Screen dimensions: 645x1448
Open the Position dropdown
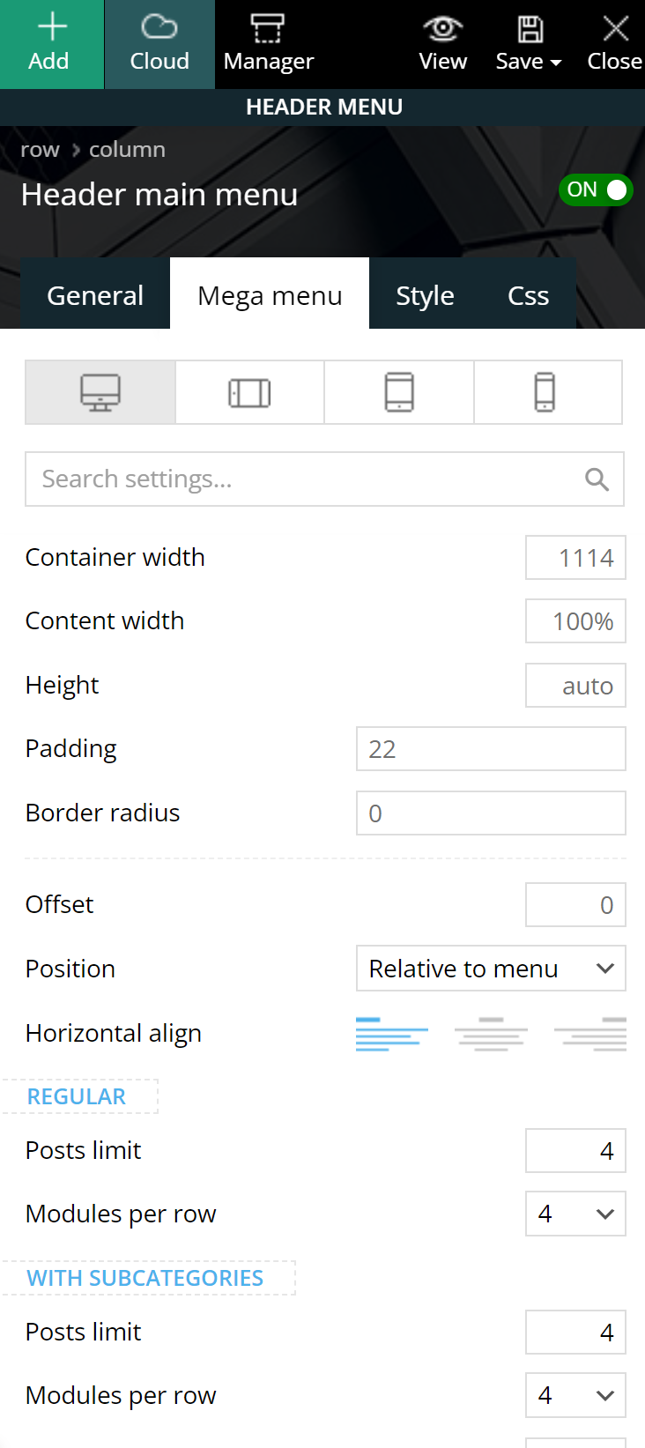(491, 969)
